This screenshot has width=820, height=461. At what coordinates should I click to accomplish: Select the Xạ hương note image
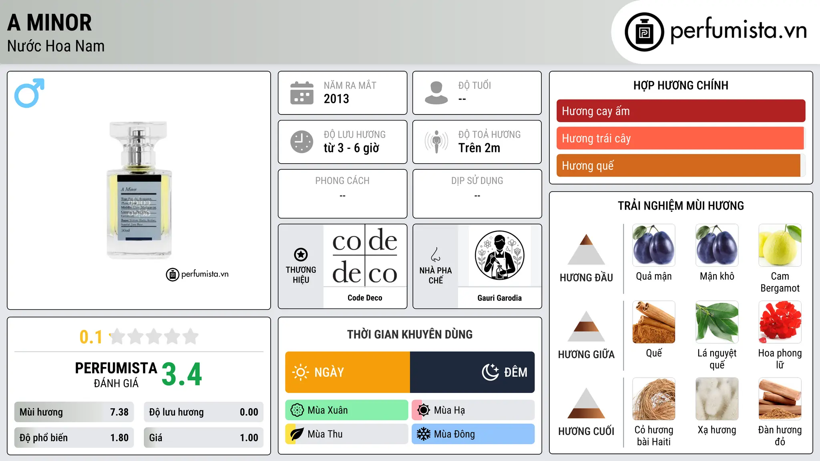[717, 399]
